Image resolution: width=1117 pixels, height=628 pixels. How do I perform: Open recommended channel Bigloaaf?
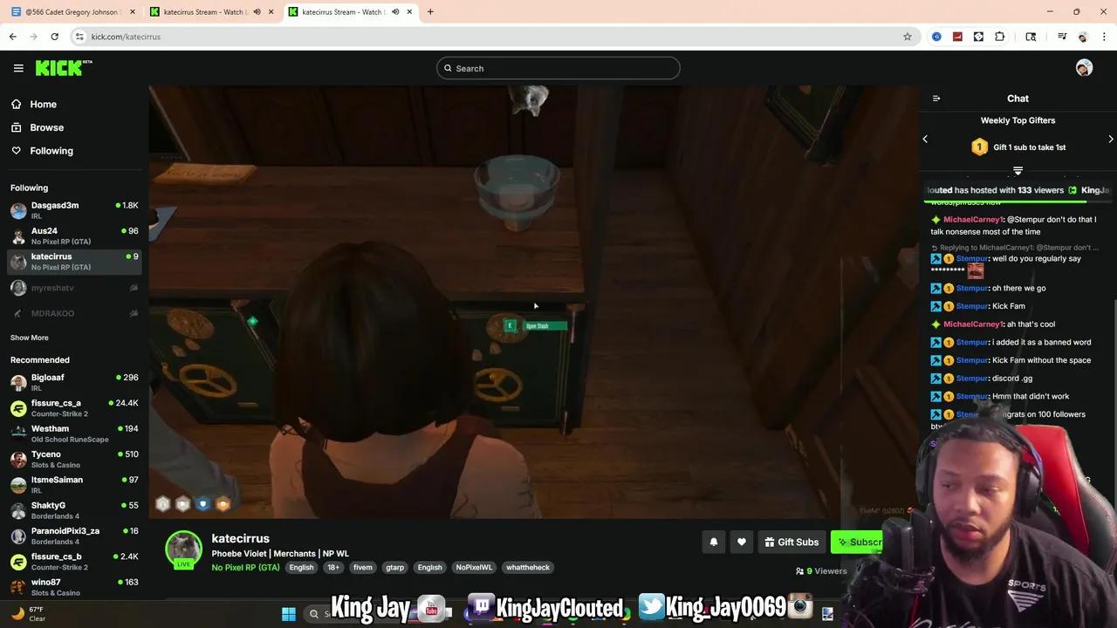74,382
